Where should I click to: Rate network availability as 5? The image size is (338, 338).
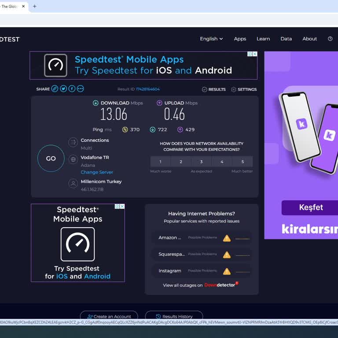coord(242,162)
